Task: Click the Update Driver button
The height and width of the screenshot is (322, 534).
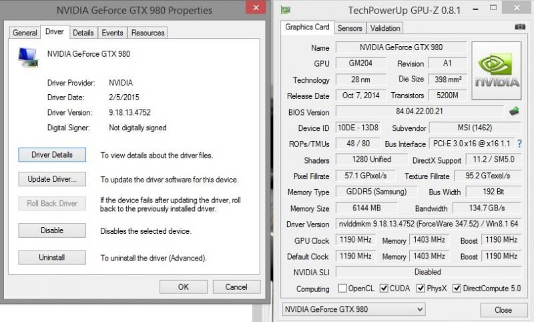Action: (52, 179)
